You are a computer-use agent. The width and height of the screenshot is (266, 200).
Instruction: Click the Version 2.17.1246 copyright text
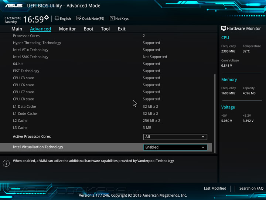[133, 196]
